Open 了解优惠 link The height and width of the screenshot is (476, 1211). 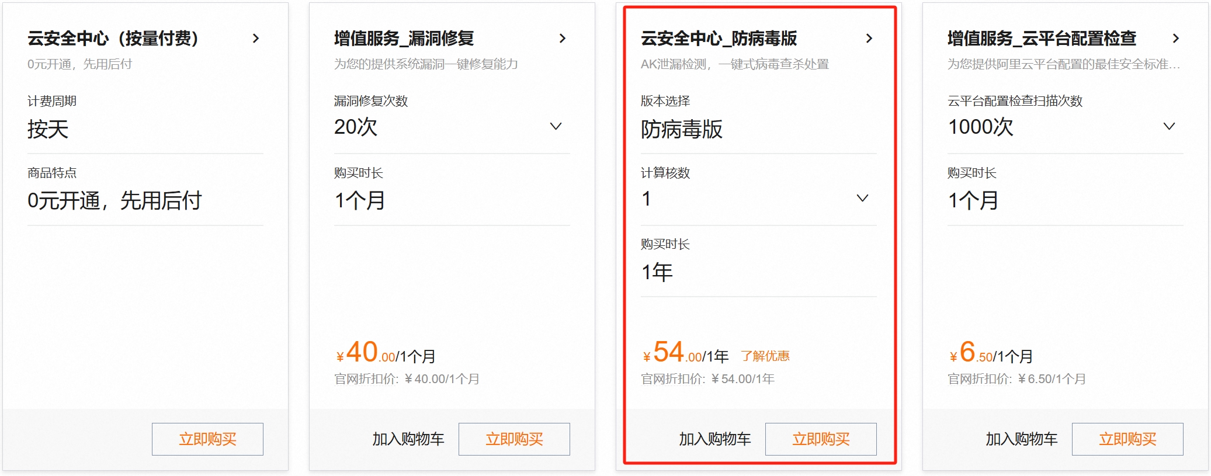pos(765,356)
